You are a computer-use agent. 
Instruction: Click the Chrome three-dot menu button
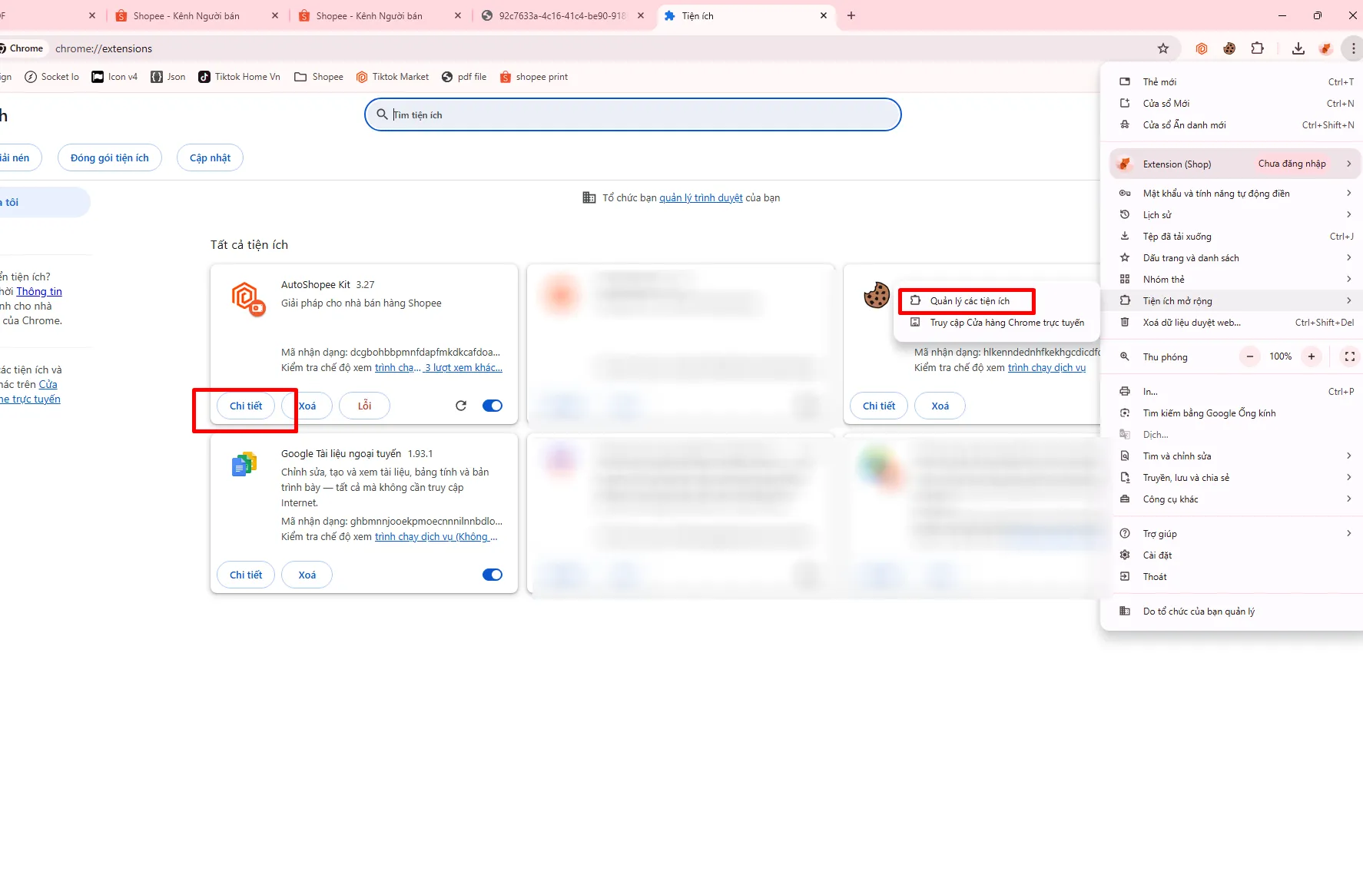(x=1353, y=48)
